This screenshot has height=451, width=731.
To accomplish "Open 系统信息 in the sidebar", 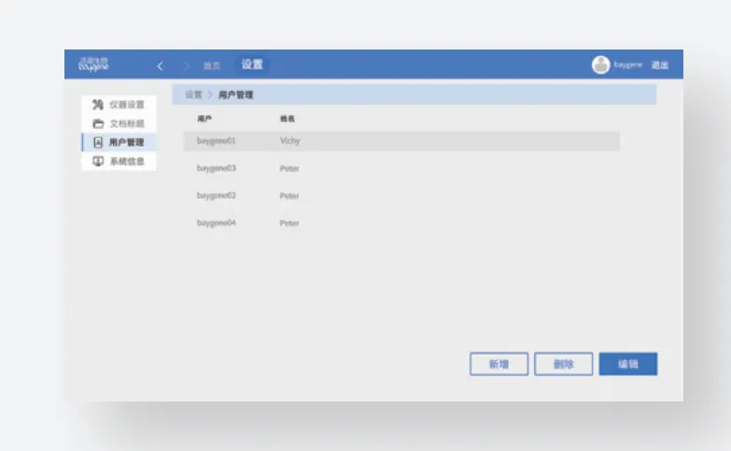I will [119, 162].
